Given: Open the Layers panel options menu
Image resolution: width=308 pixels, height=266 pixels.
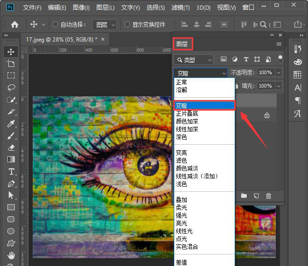Looking at the screenshot, I should pos(279,44).
